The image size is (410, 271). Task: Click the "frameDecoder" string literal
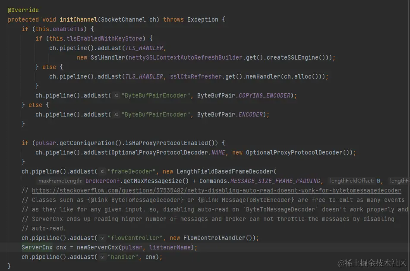[132, 171]
